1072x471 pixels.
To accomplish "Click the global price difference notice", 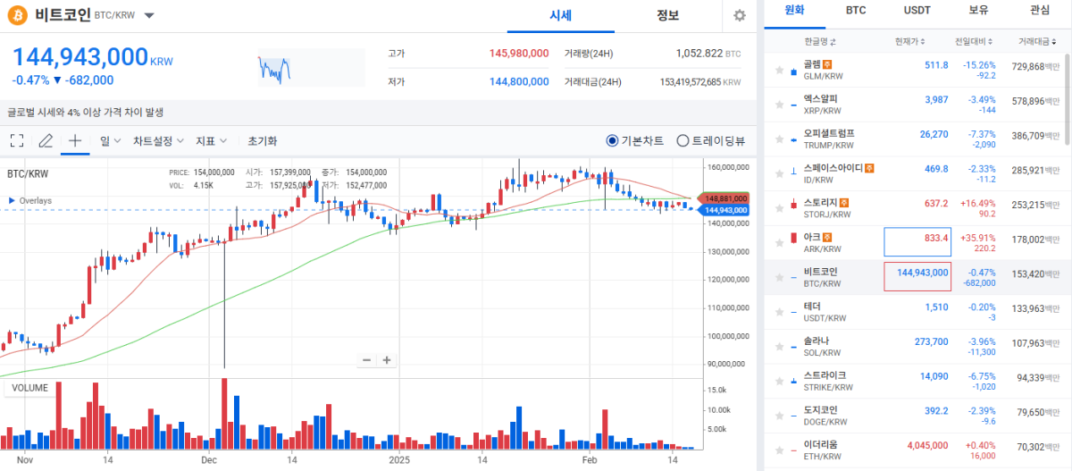I will pos(86,112).
